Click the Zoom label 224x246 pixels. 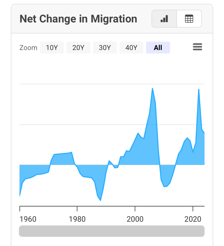point(28,48)
